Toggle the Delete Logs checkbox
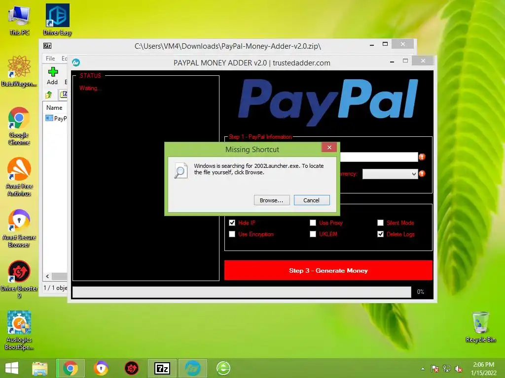Screen dimensions: 505x378 point(380,234)
